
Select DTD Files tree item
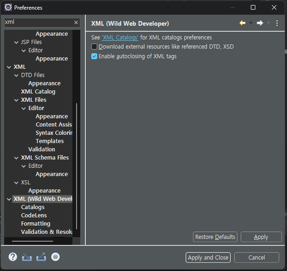[x=33, y=75]
